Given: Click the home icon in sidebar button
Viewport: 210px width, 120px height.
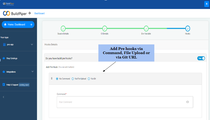Looking at the screenshot, I should point(5,24).
